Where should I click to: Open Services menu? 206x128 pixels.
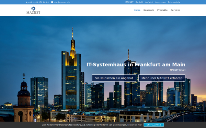click(175, 10)
